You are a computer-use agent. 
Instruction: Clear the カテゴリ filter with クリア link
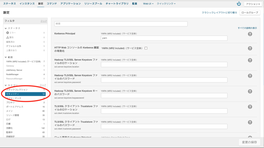tap(43, 85)
